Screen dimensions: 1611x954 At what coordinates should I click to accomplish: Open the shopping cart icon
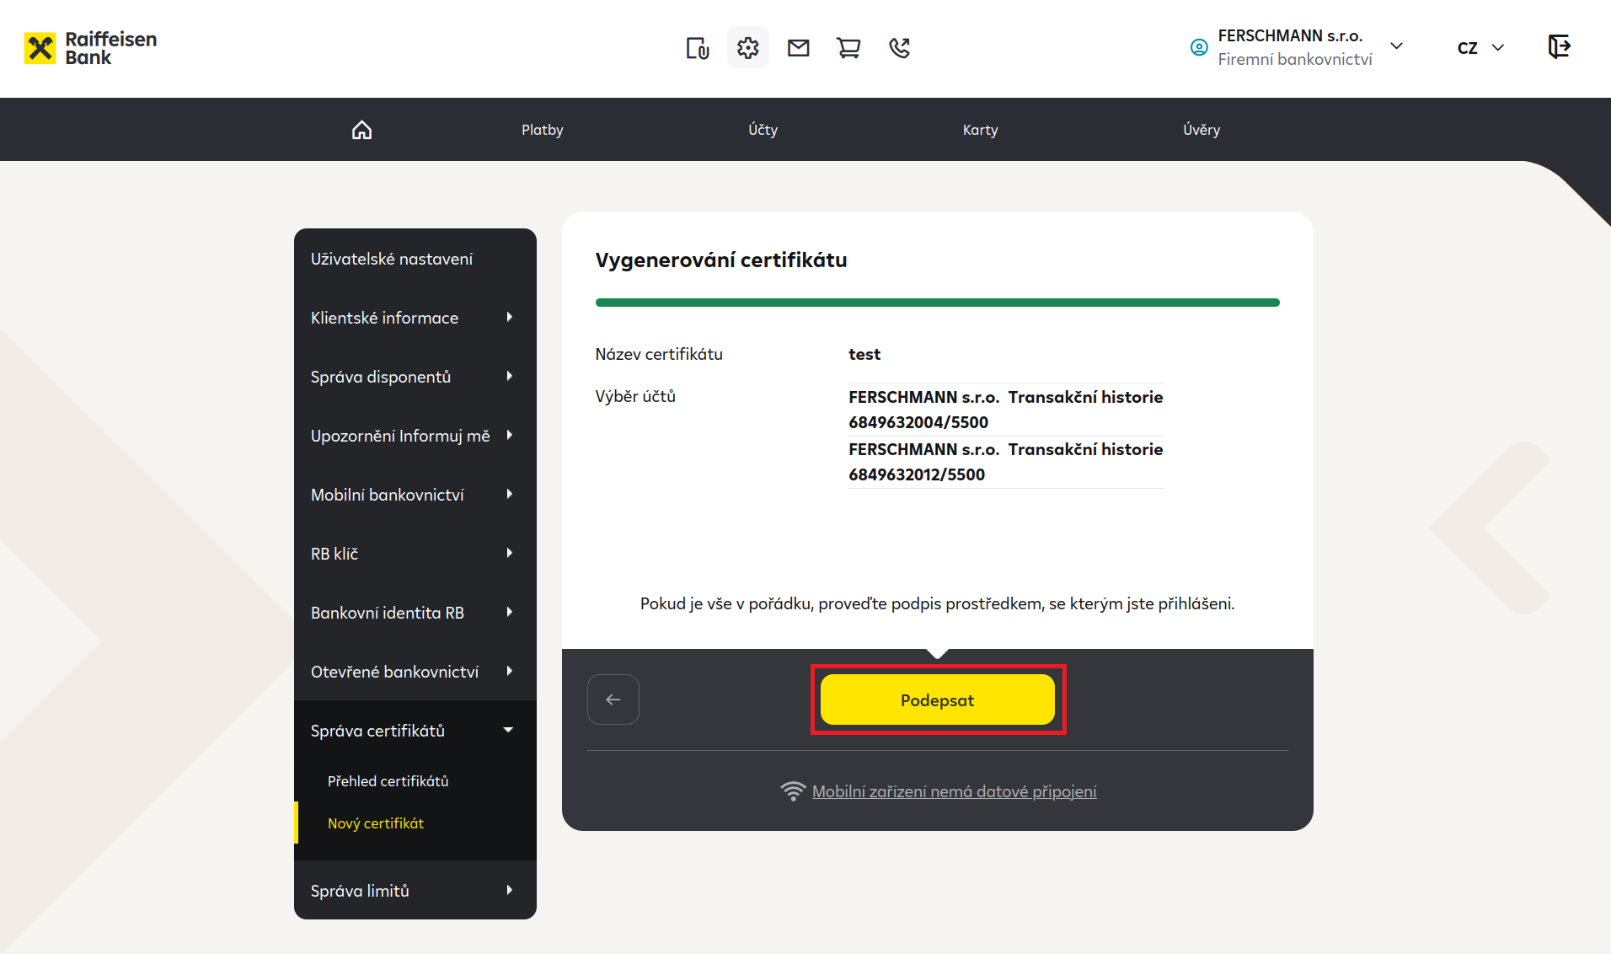(x=848, y=48)
